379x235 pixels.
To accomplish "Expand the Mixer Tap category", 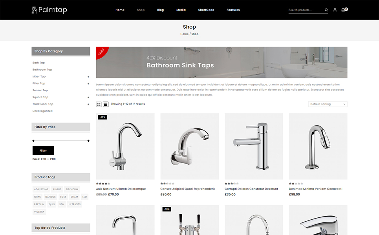I will pyautogui.click(x=88, y=77).
